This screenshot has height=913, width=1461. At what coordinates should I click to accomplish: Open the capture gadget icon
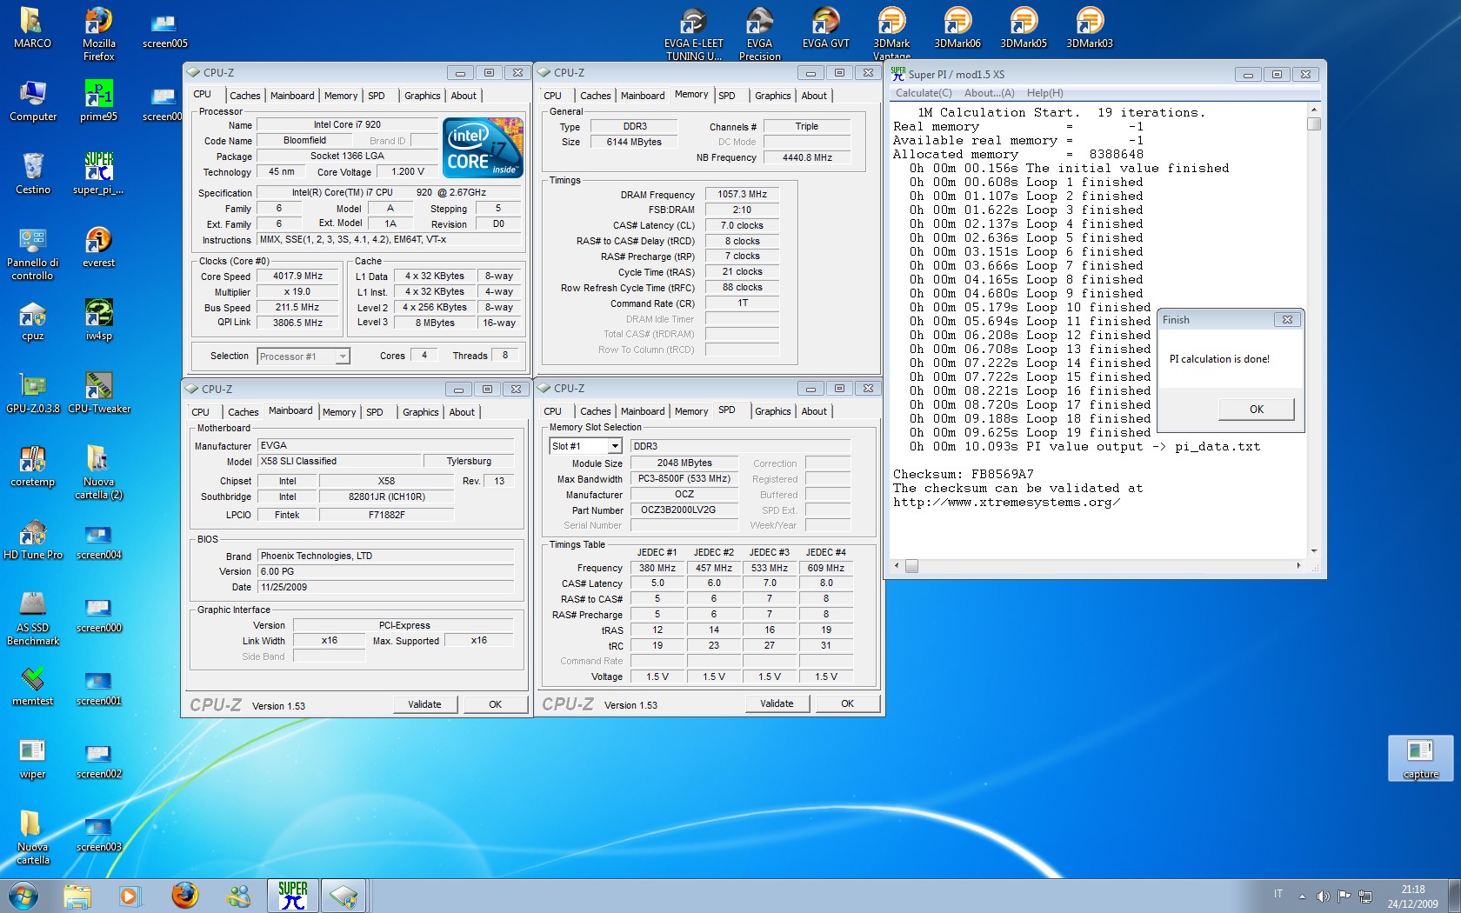click(1420, 758)
